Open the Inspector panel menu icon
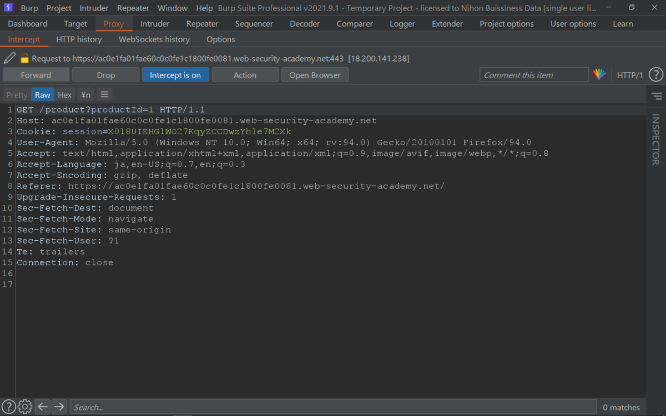 (657, 96)
